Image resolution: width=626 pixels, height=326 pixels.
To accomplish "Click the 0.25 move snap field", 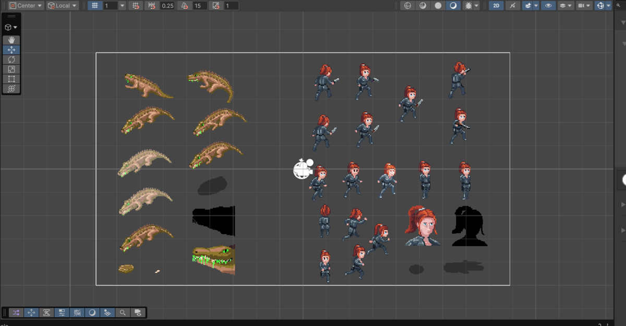I will tap(167, 6).
